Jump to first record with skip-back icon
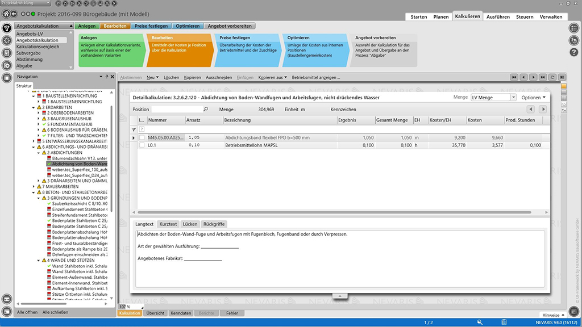 point(514,77)
